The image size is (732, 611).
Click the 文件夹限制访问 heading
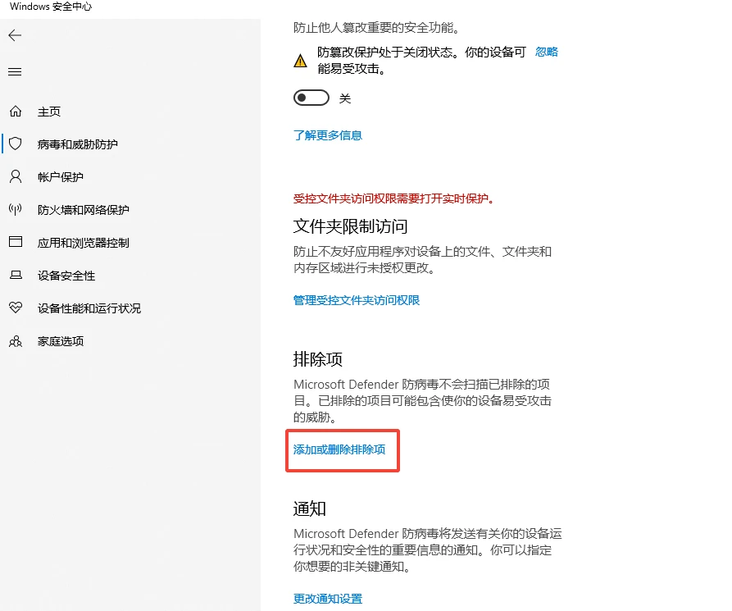350,226
